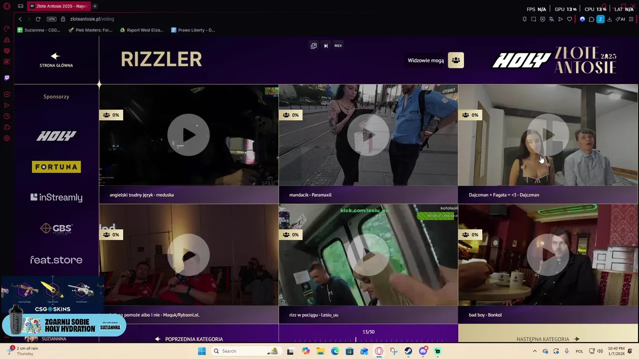Viewport: 639px width, 359px height.
Task: Open the Suziannna - CSG bookmark
Action: click(x=39, y=30)
